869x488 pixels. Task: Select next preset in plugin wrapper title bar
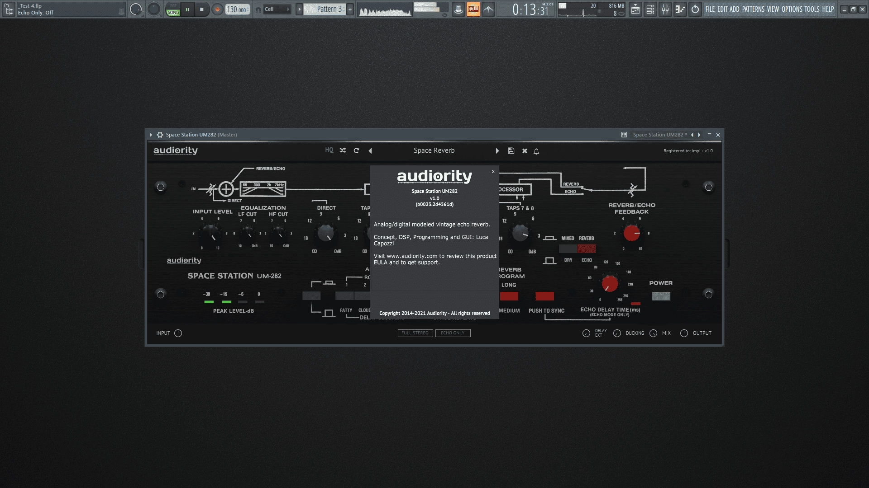pyautogui.click(x=699, y=135)
